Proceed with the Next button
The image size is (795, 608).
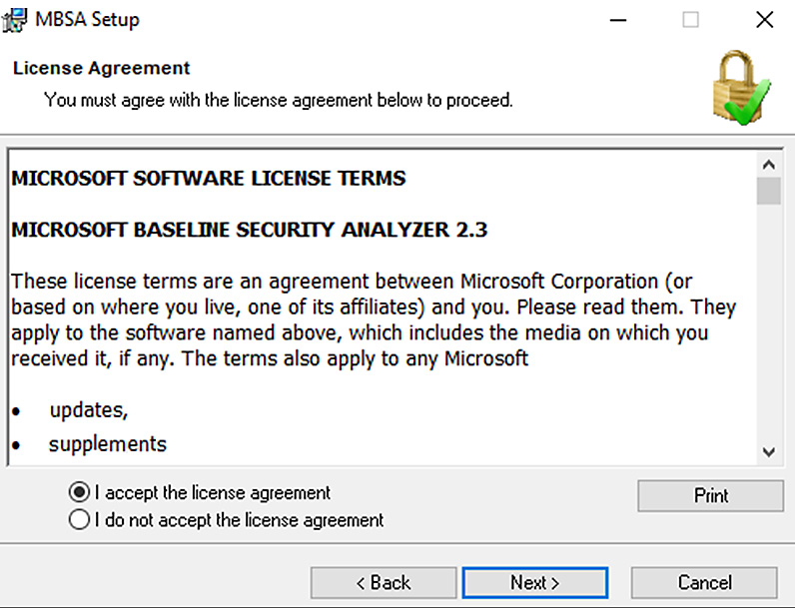pos(535,583)
